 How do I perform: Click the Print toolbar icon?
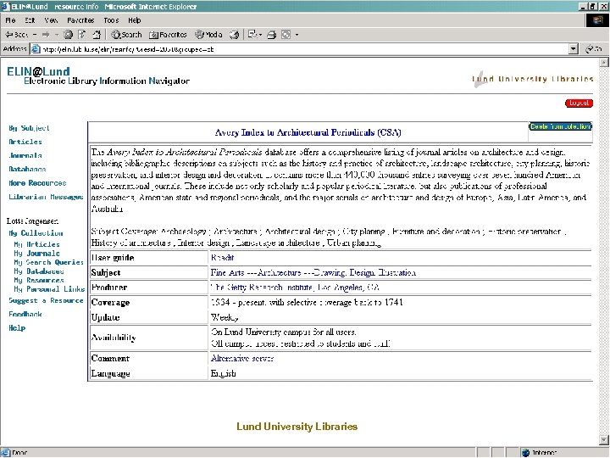(272, 35)
